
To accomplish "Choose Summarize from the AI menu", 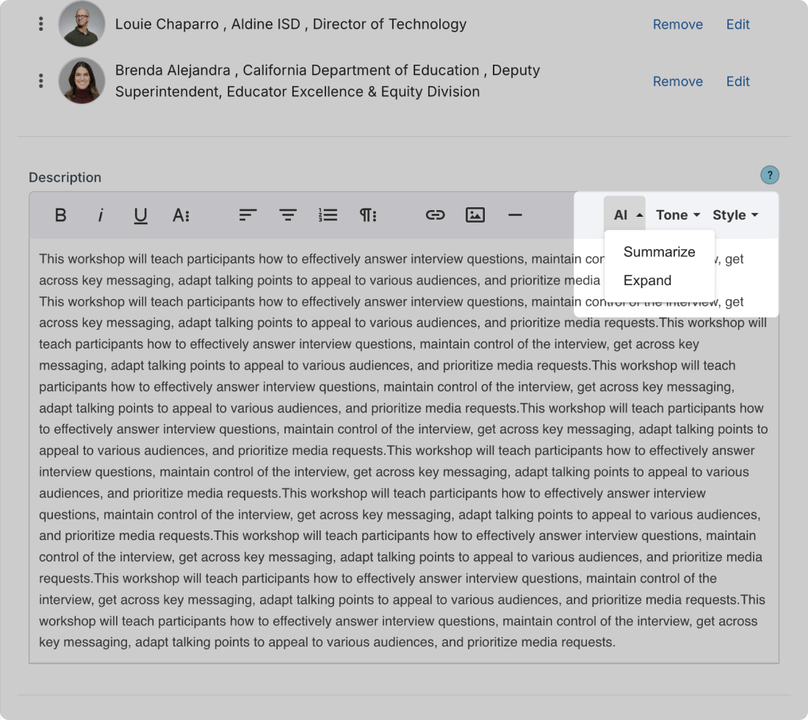I will [x=659, y=252].
